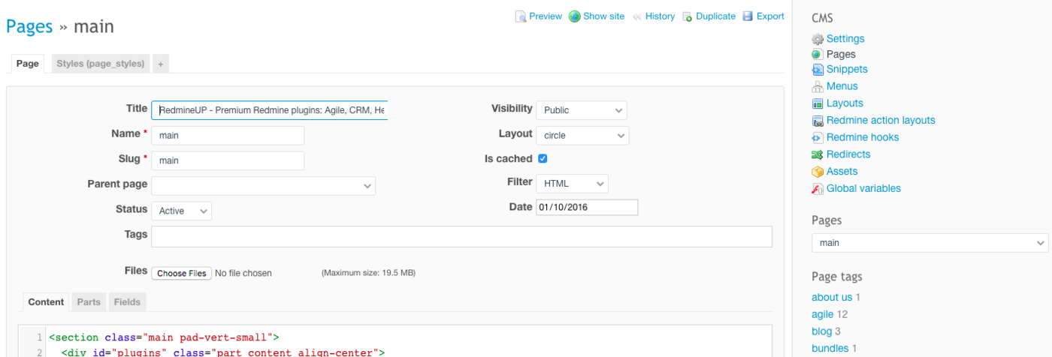Open the Menus link

click(842, 86)
